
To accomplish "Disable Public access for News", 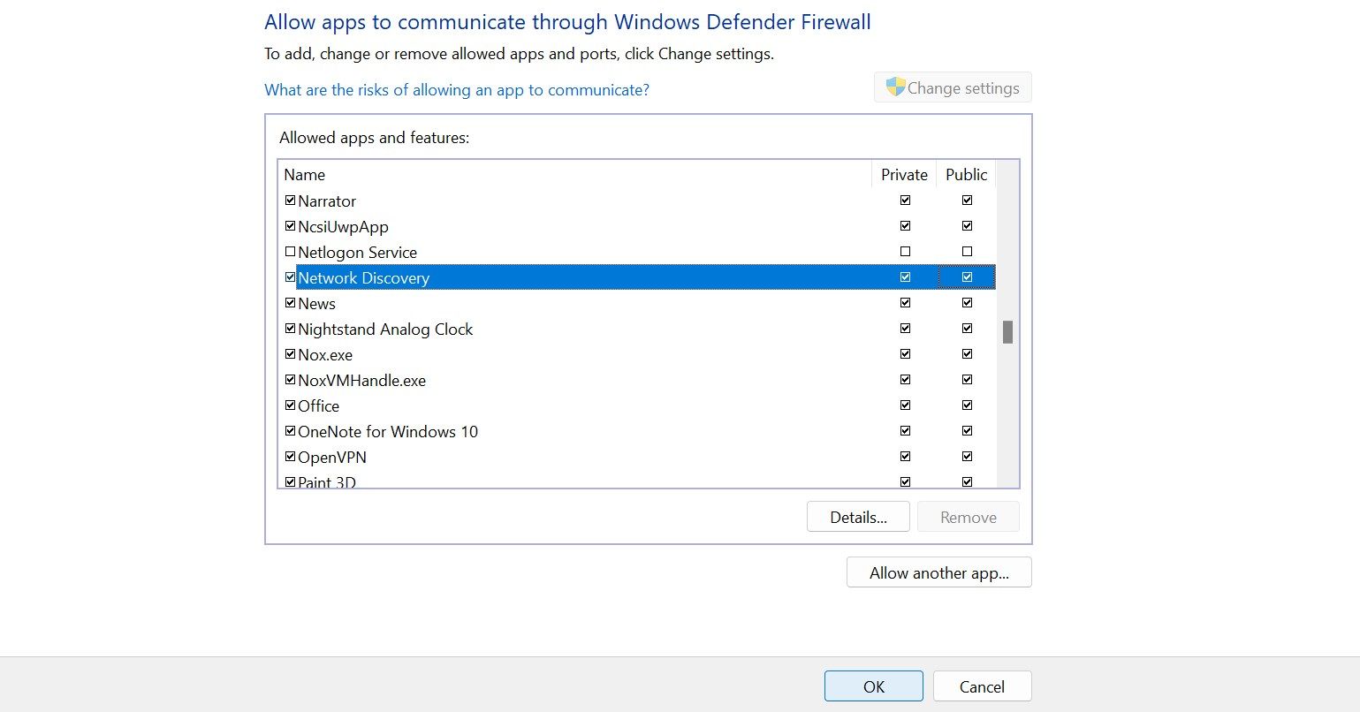I will [966, 302].
